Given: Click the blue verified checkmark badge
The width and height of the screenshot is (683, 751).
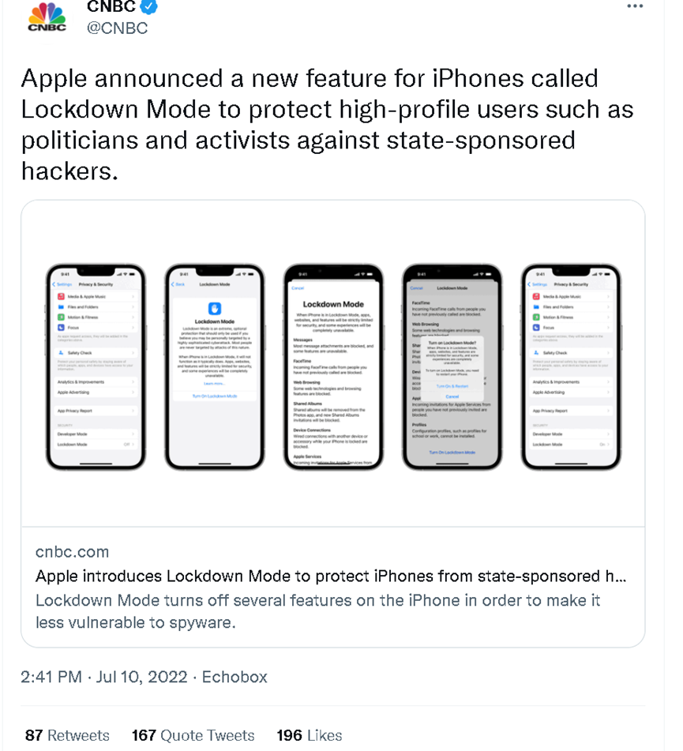Looking at the screenshot, I should [148, 7].
